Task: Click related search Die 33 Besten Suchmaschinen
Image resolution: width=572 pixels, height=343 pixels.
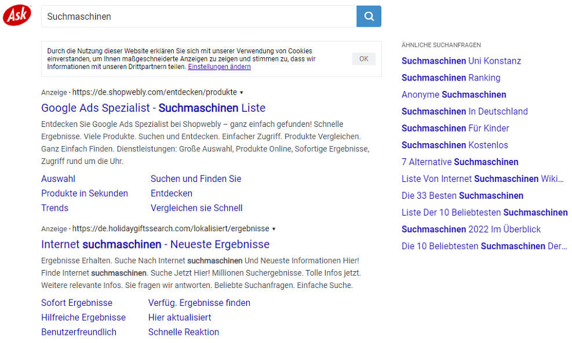Action: click(462, 195)
